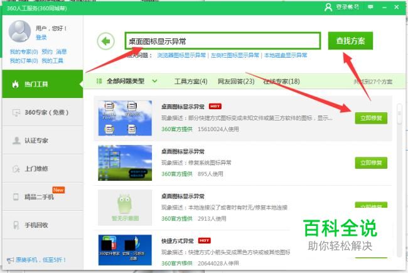Expand the 全部问题类型 dropdown chevron
This screenshot has height=273, width=408.
pos(154,81)
